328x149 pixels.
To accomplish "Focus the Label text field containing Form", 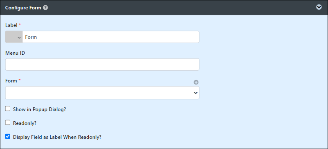I will pos(111,37).
